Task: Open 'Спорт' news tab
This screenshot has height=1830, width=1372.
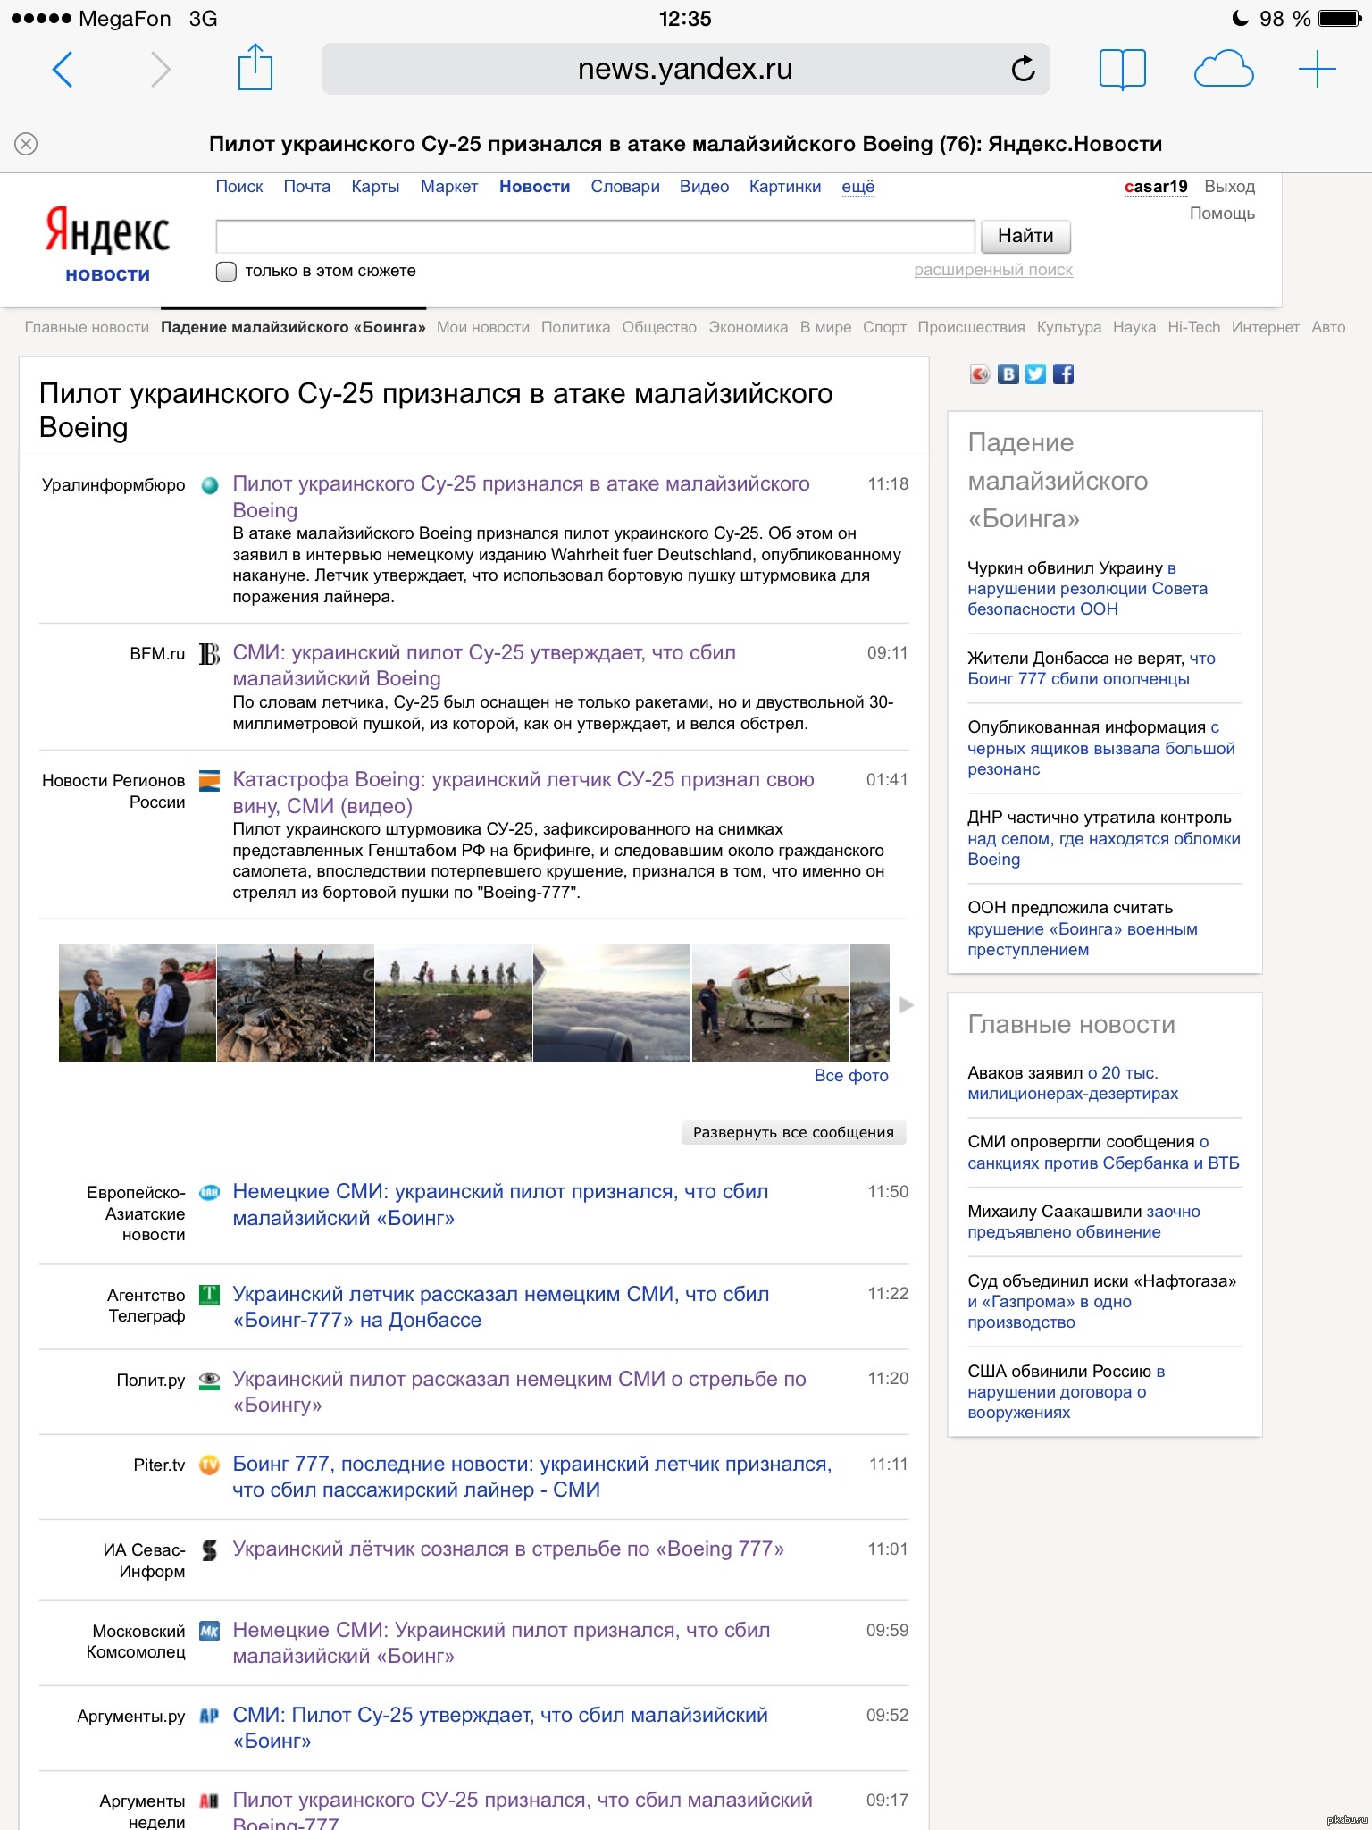Action: point(884,328)
